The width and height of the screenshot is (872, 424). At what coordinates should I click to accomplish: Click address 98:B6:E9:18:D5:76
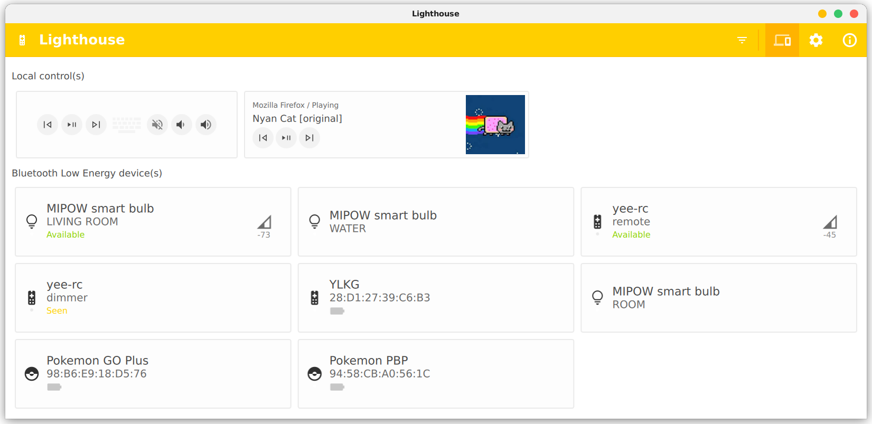pyautogui.click(x=97, y=374)
